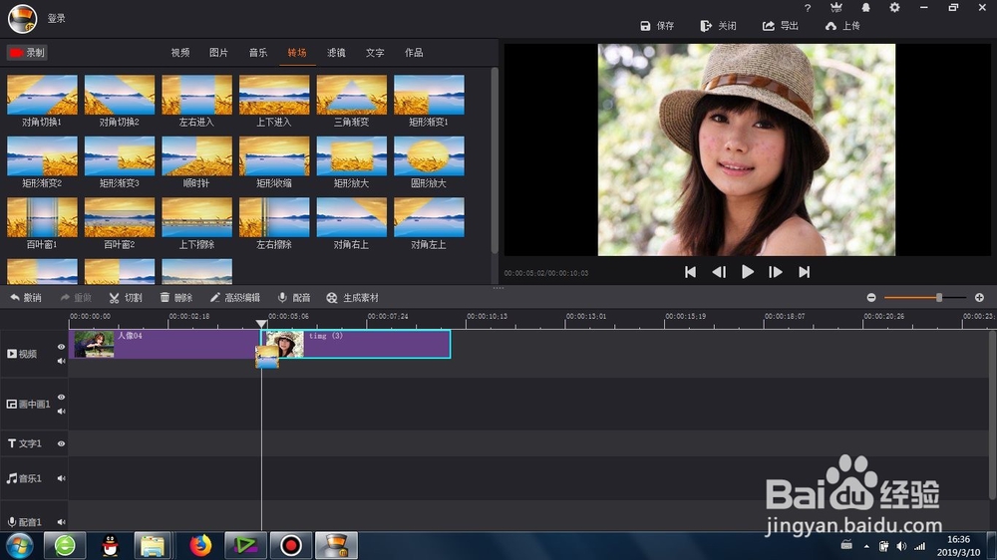Adjust the orange timeline zoom slider handle
The width and height of the screenshot is (997, 560).
(x=938, y=298)
